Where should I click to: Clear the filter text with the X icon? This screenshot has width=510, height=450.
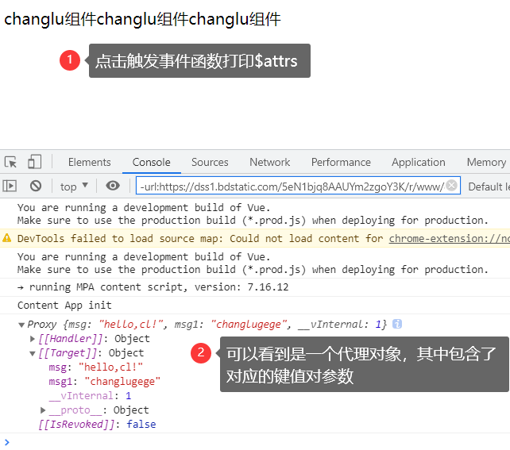(x=451, y=185)
